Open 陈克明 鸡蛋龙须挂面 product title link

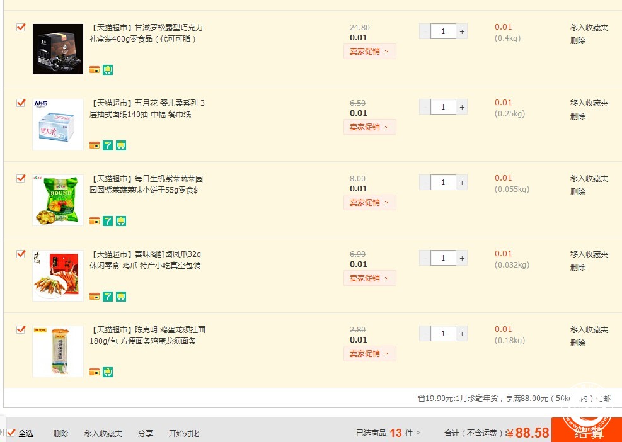[x=147, y=336]
